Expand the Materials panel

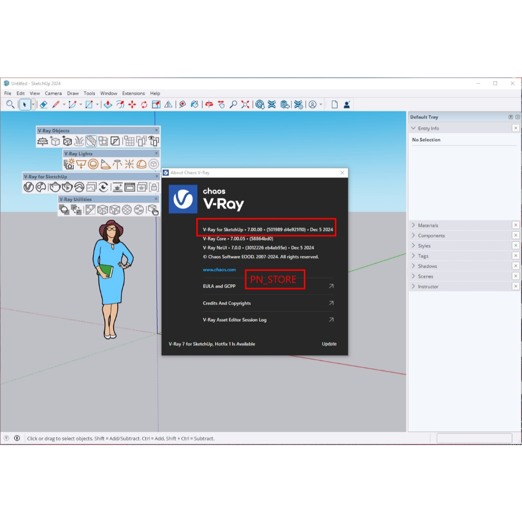413,225
